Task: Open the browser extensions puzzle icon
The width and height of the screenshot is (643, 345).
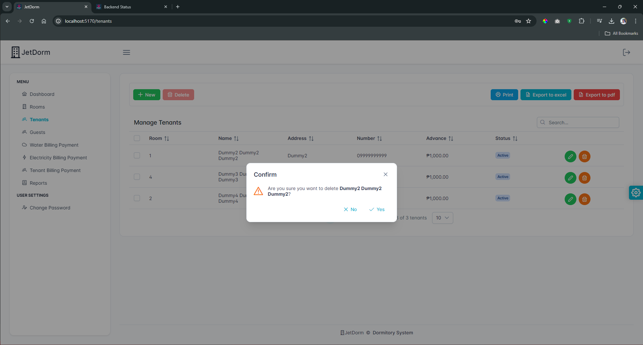Action: coord(581,21)
